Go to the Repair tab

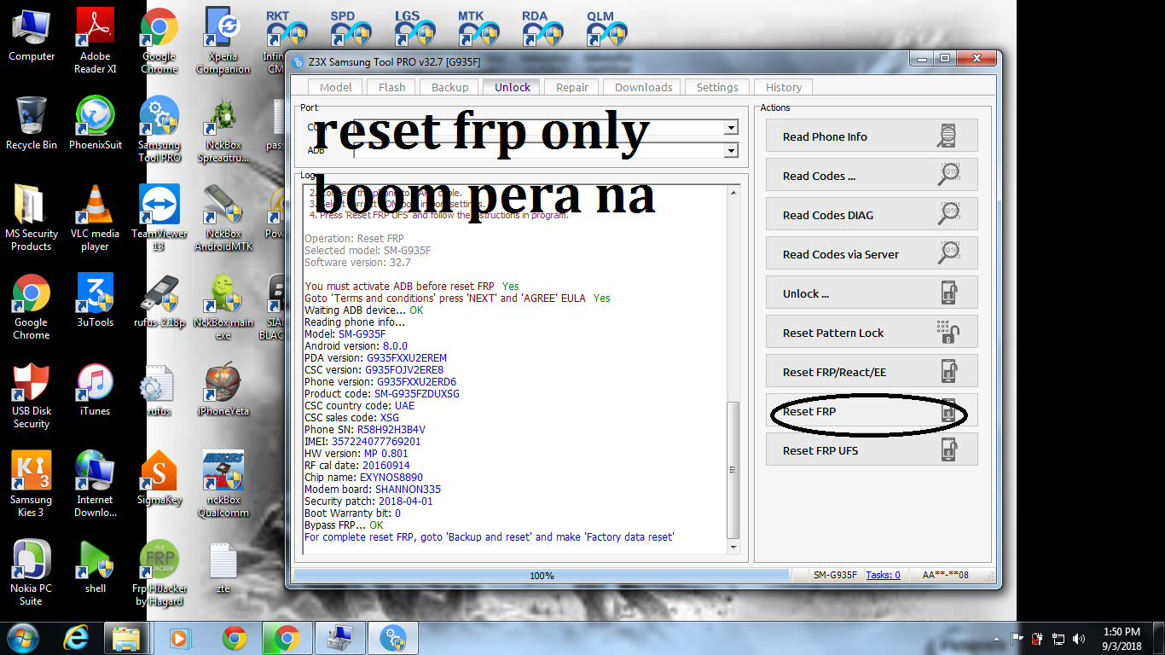[x=572, y=87]
